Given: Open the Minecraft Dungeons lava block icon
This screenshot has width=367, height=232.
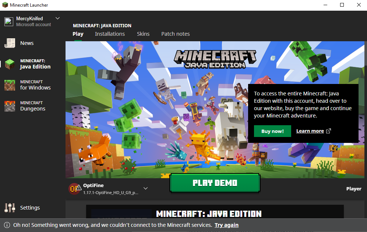Looking at the screenshot, I should coord(10,106).
